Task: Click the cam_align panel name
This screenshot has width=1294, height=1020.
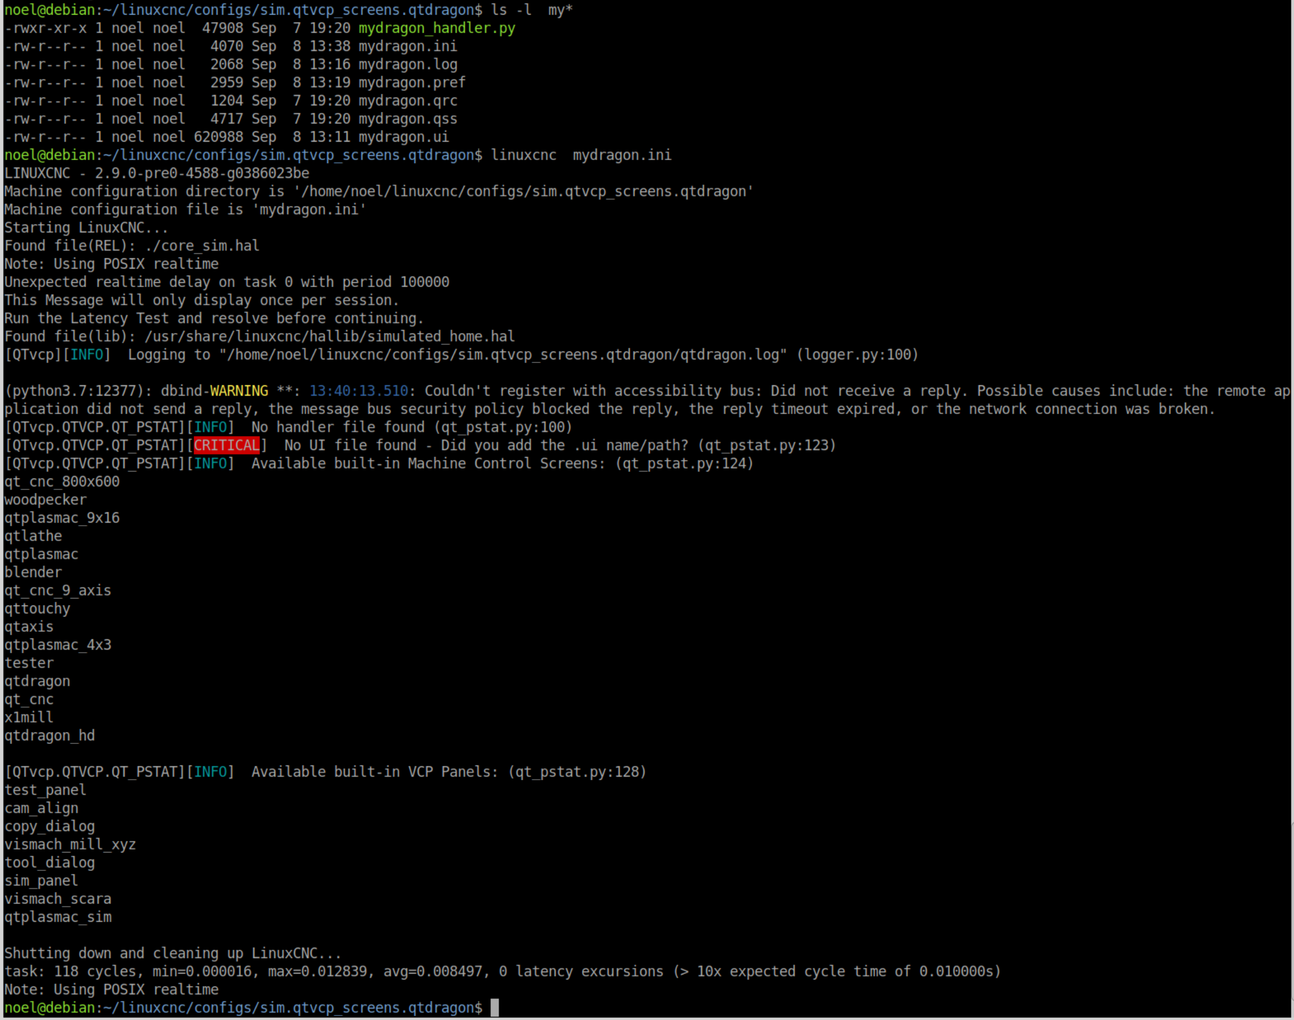Action: point(41,808)
